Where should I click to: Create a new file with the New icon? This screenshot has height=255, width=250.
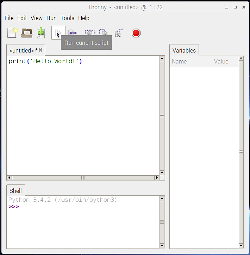click(x=12, y=33)
